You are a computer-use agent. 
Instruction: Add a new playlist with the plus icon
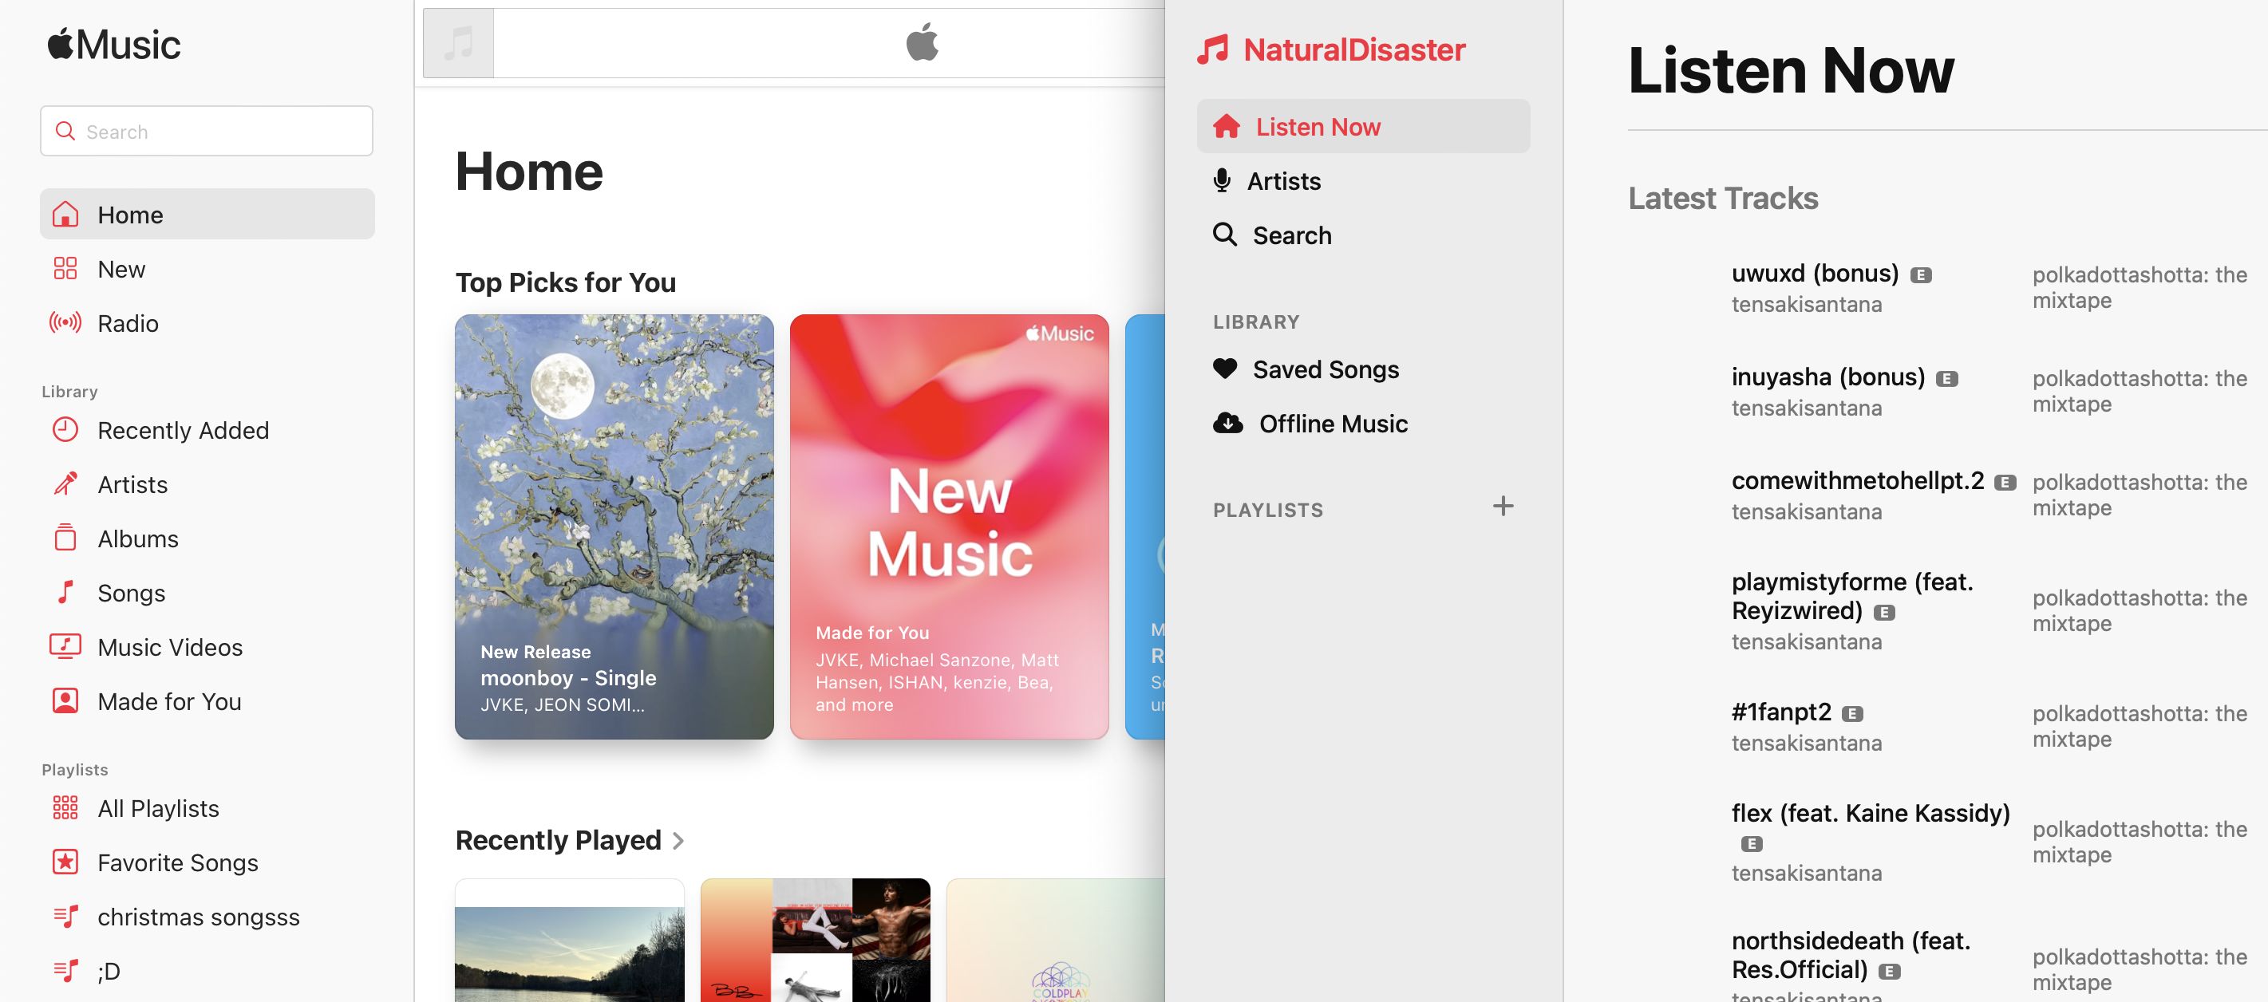pos(1503,506)
